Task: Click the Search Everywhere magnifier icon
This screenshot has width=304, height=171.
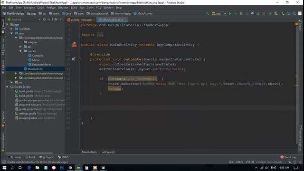Action: point(294,14)
